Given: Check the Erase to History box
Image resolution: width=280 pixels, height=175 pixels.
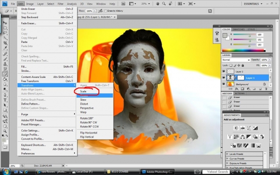Looking at the screenshot, I should pos(105,11).
